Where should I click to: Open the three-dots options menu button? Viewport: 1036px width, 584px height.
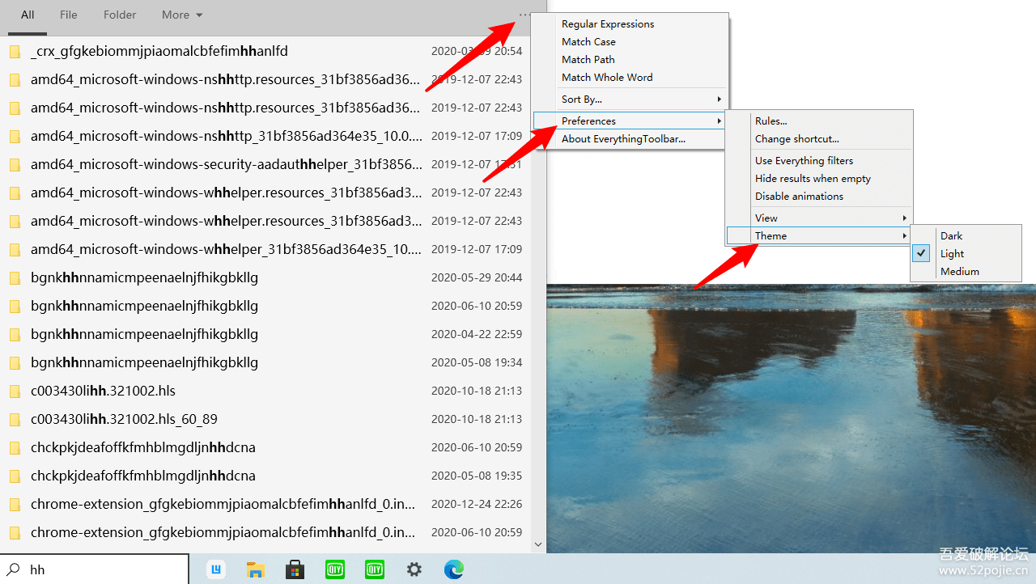tap(524, 15)
